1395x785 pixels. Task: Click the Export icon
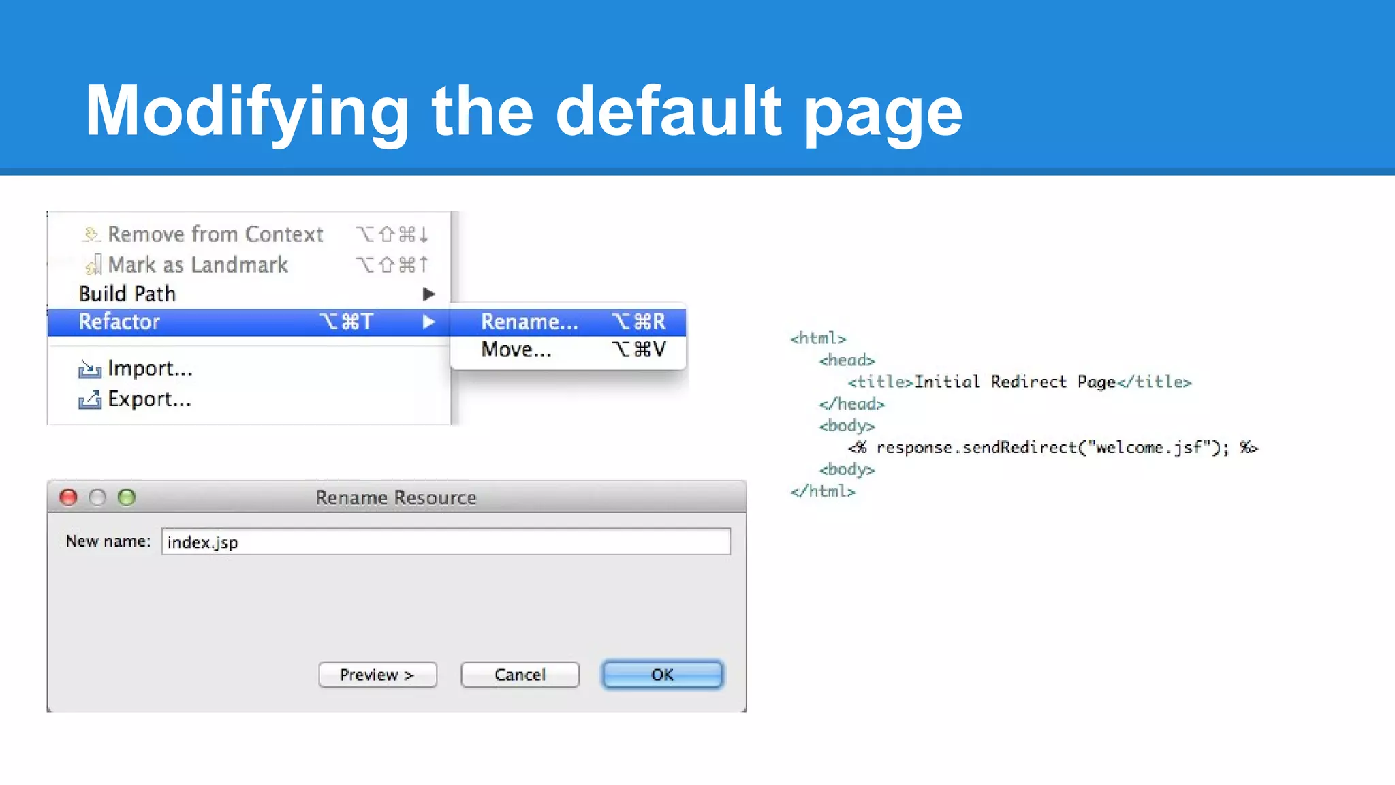pos(89,399)
